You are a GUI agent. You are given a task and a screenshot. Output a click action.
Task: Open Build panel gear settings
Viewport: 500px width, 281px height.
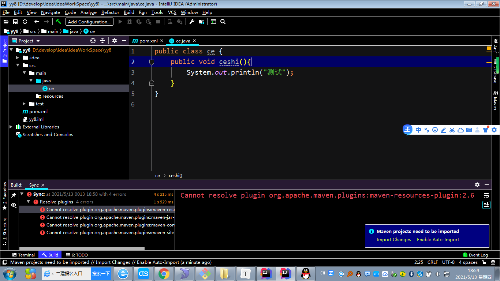pyautogui.click(x=477, y=185)
